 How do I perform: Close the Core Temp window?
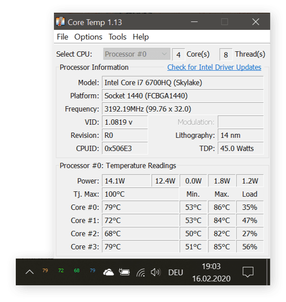[x=256, y=22]
